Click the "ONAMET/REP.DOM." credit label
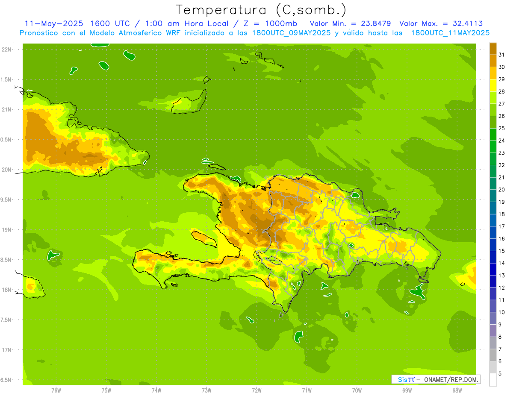 (x=451, y=379)
